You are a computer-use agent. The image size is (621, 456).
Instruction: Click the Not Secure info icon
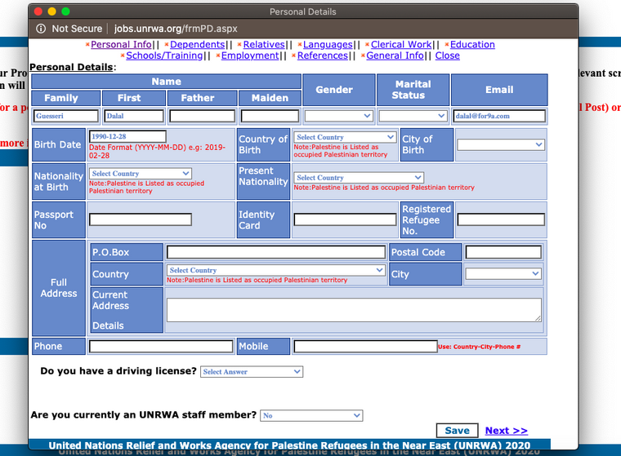(x=41, y=29)
